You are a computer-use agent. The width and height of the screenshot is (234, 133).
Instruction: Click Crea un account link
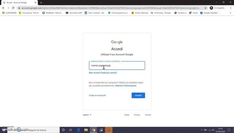pyautogui.click(x=97, y=95)
